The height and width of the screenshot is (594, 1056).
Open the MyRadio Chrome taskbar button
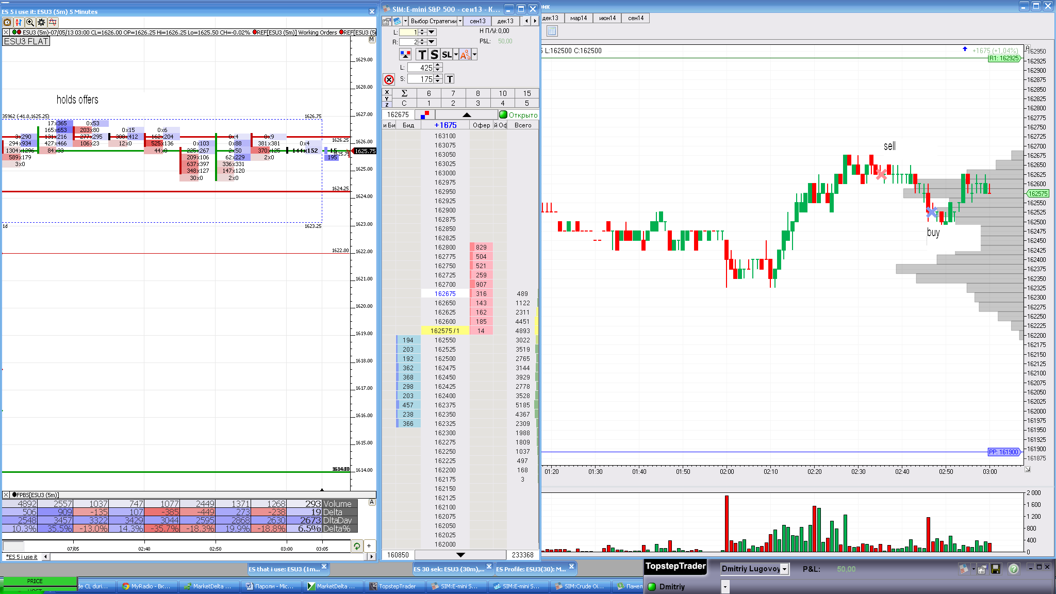(x=147, y=586)
